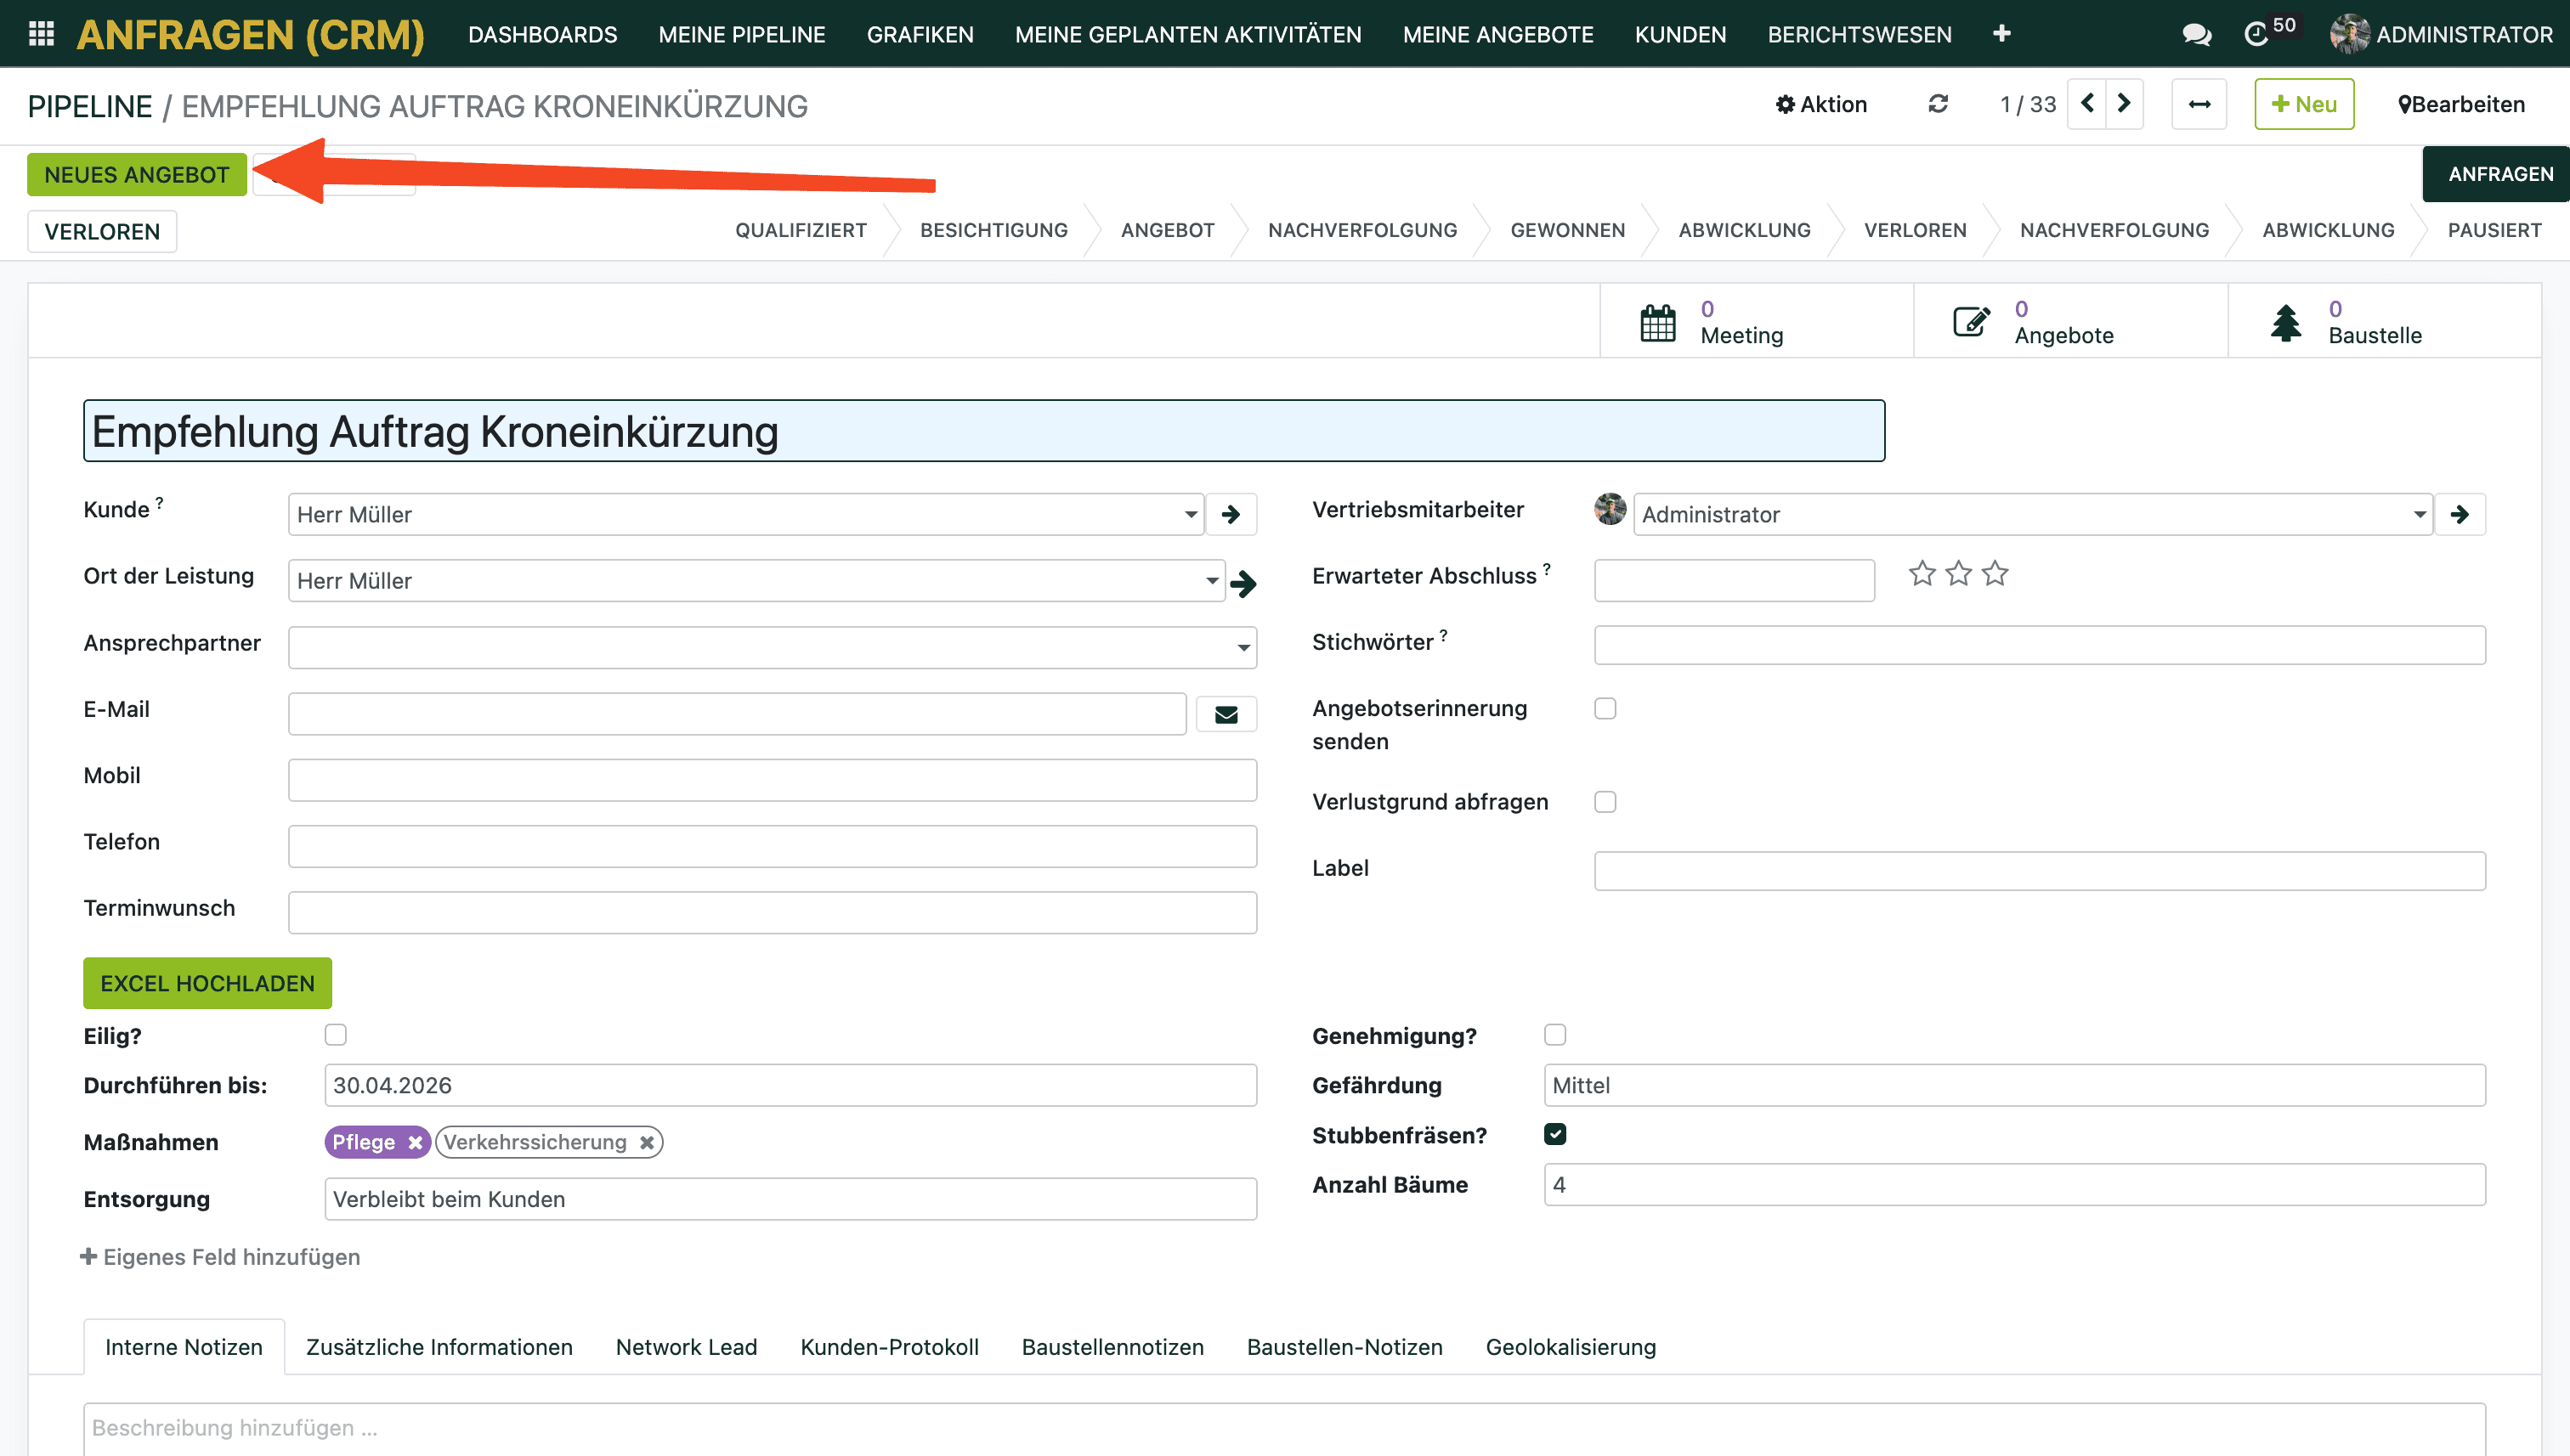Enable the Eilig? checkbox
The width and height of the screenshot is (2570, 1456).
click(335, 1035)
